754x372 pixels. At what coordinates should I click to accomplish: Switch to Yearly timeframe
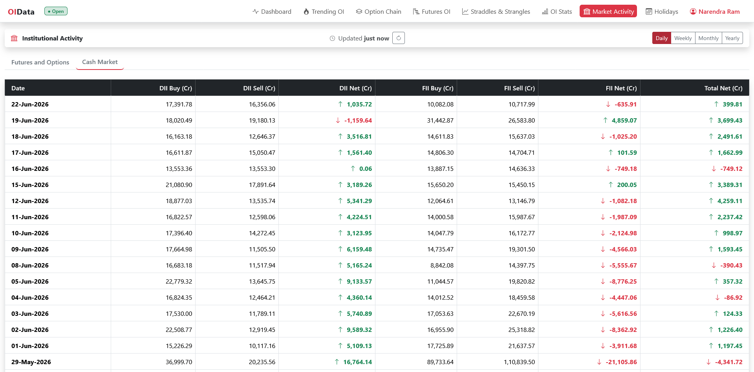click(732, 38)
